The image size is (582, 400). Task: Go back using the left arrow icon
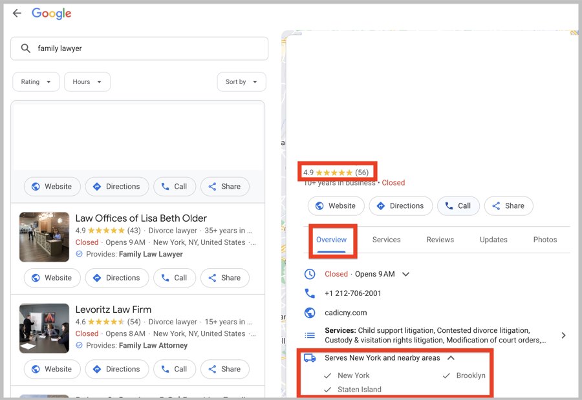click(17, 14)
